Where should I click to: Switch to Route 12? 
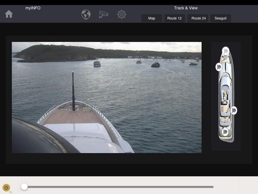pos(175,18)
